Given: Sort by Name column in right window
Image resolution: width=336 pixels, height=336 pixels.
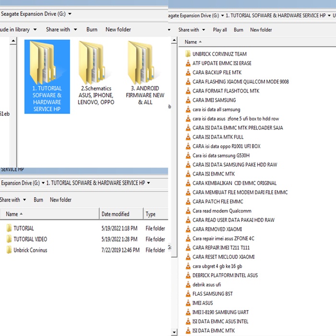Looking at the screenshot, I should pos(191,42).
